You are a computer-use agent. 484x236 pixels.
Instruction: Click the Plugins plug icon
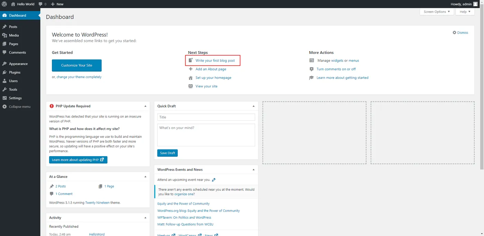coord(4,72)
